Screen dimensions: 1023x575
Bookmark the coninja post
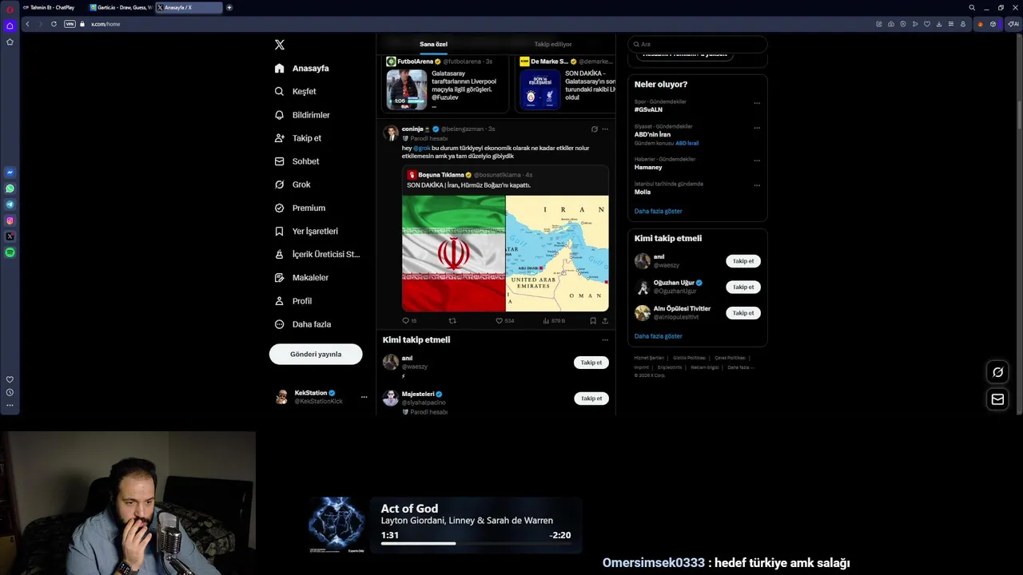point(593,320)
